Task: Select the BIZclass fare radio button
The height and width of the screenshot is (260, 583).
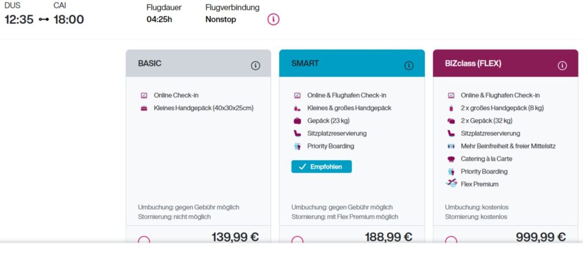Action: click(451, 241)
